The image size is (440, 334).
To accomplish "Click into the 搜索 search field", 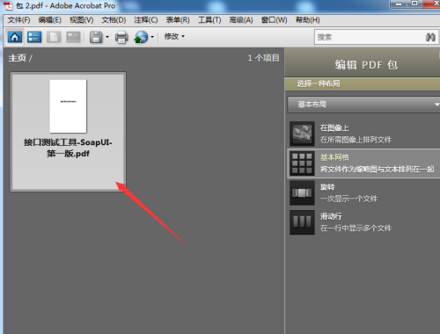I will (370, 37).
